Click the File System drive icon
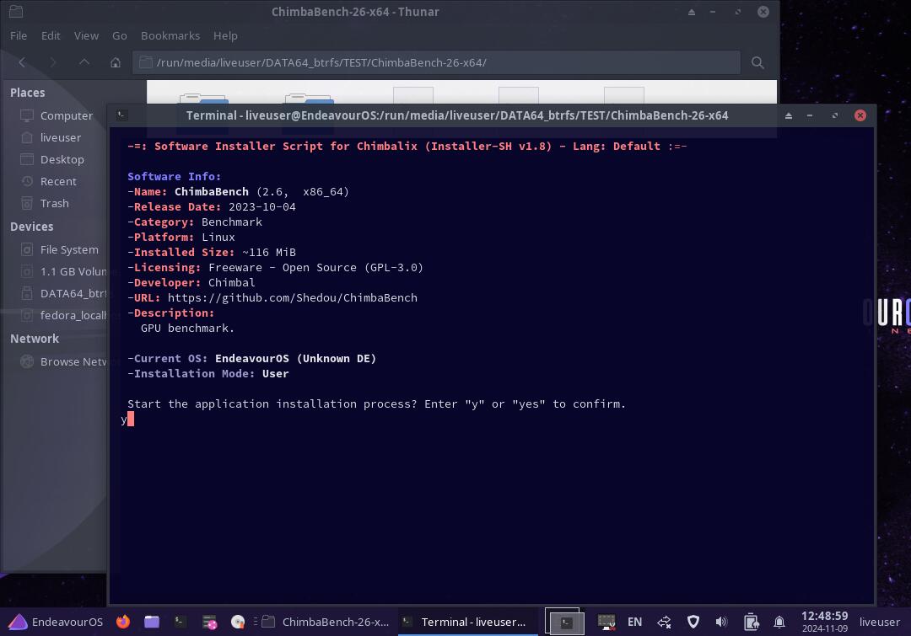Viewport: 911px width, 636px height. [27, 249]
